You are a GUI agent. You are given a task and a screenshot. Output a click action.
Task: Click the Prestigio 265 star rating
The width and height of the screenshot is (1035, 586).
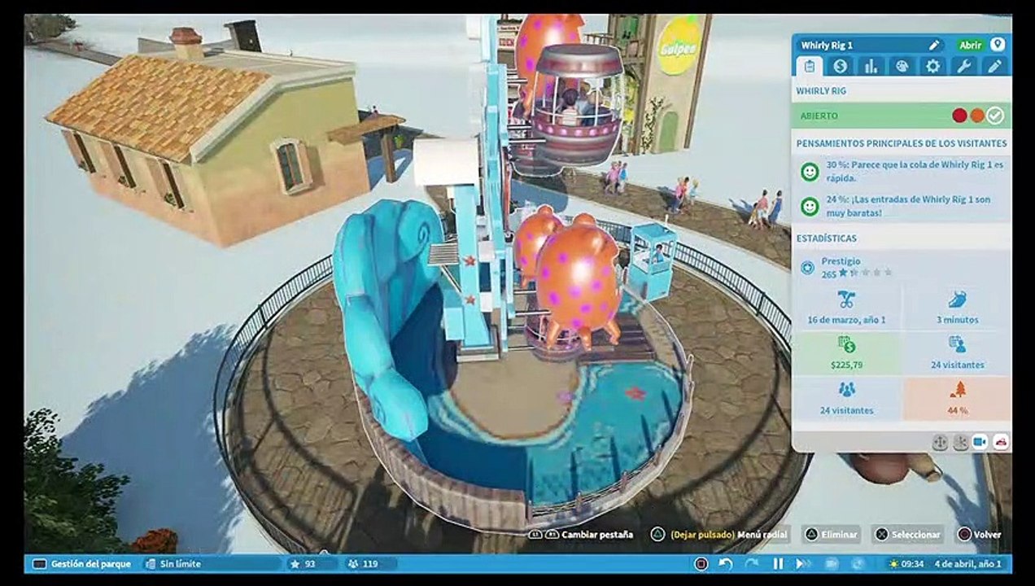(x=857, y=274)
